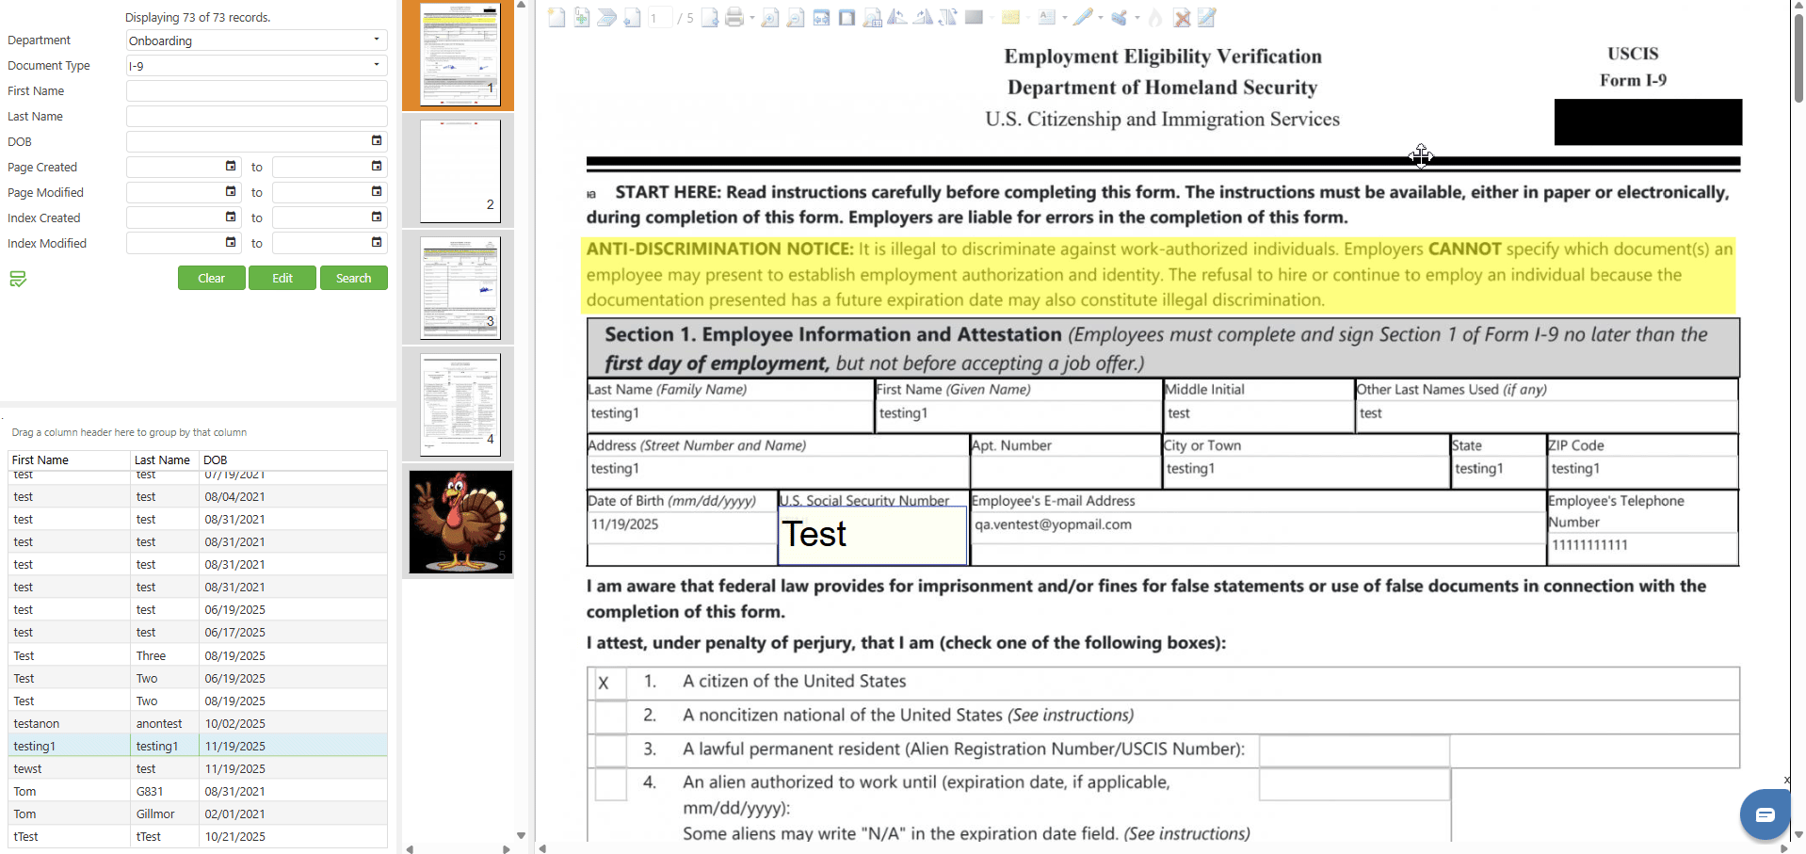
Task: Click the actual size 1:1 zoom icon
Action: point(872,17)
